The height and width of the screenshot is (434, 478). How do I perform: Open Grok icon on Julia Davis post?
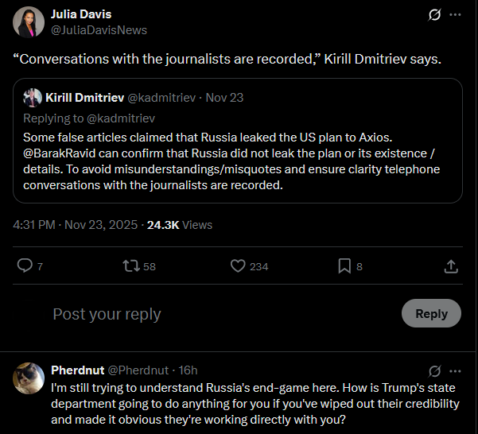pyautogui.click(x=434, y=14)
